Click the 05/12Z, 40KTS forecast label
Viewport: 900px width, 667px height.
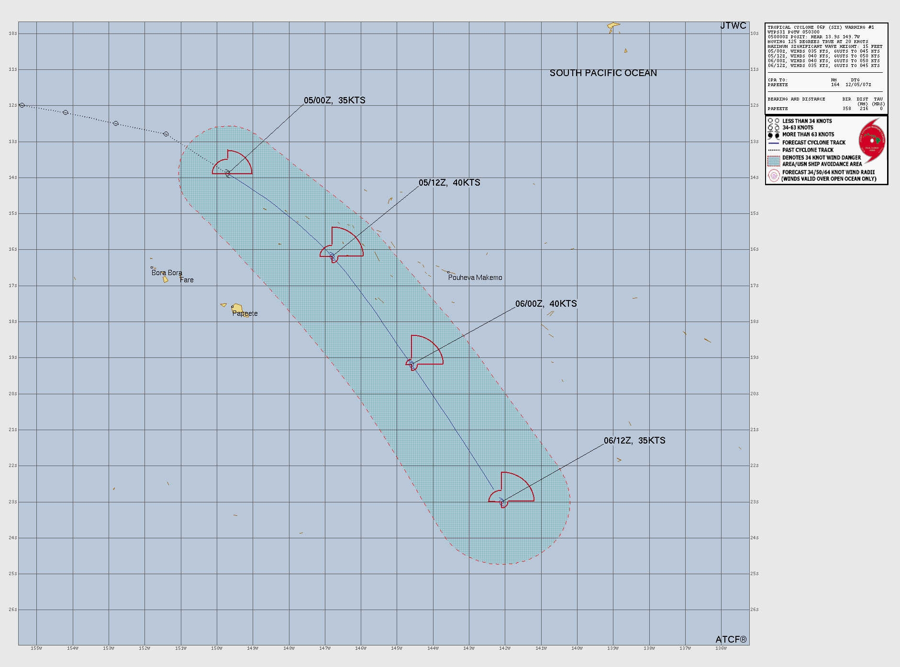point(449,183)
